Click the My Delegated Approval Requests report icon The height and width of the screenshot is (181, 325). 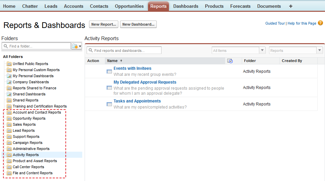coord(109,88)
